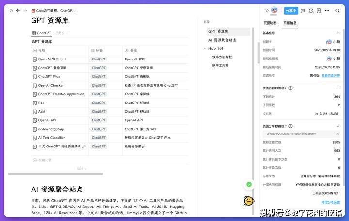
Task: Jump to GPT 资源库 in outline
Action: [x=218, y=31]
